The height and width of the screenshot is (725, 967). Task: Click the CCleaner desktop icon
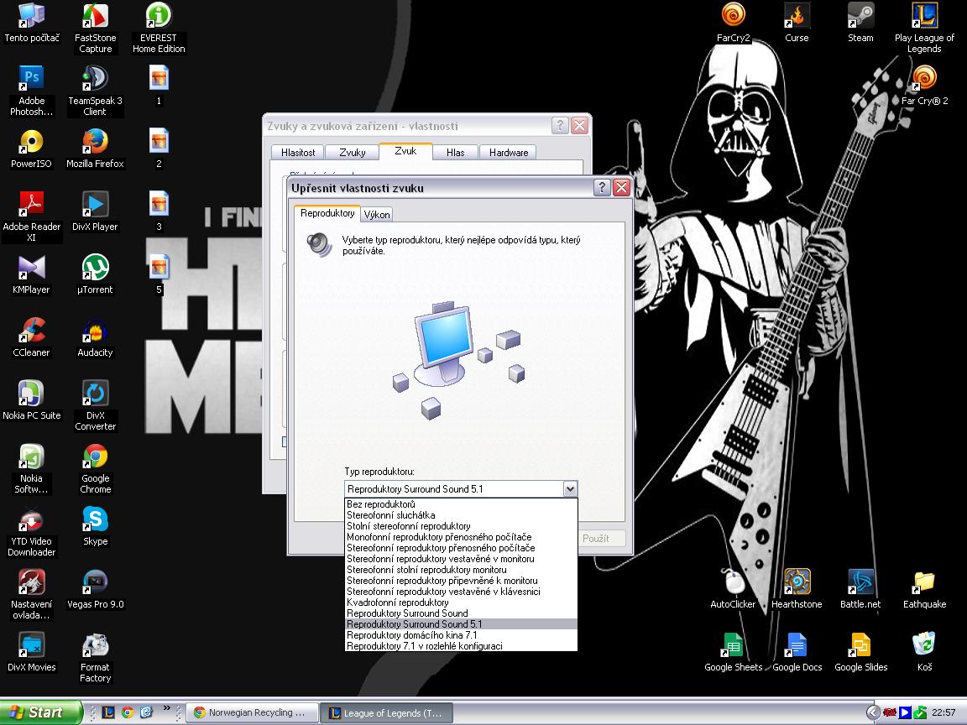(x=32, y=332)
